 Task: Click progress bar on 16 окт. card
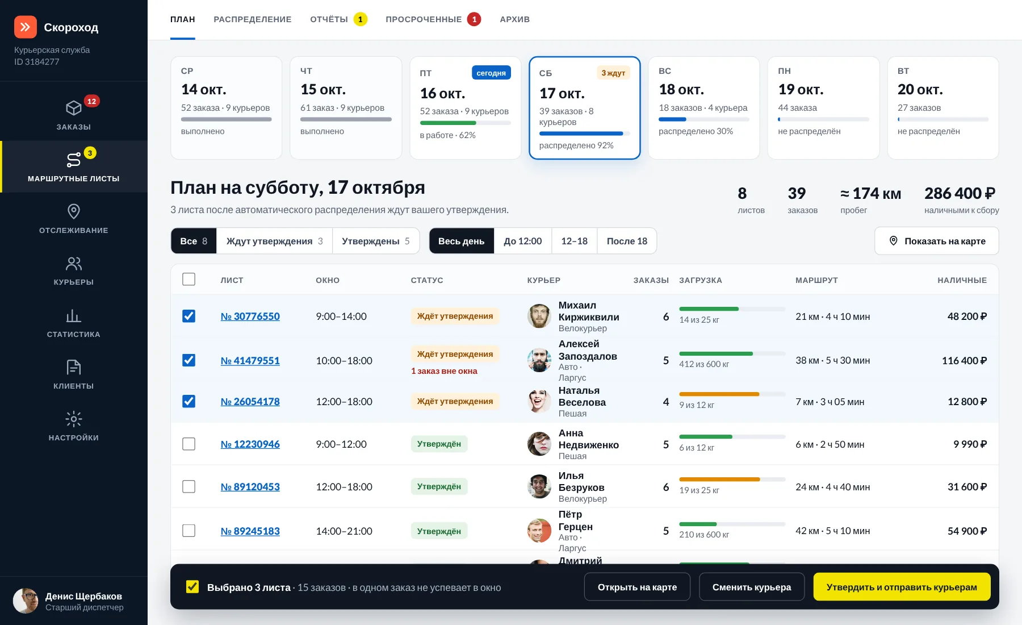(x=466, y=123)
